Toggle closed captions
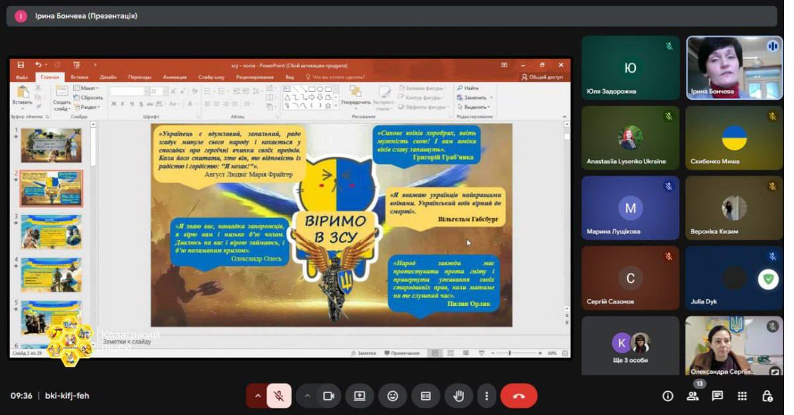This screenshot has width=794, height=415. 425,396
